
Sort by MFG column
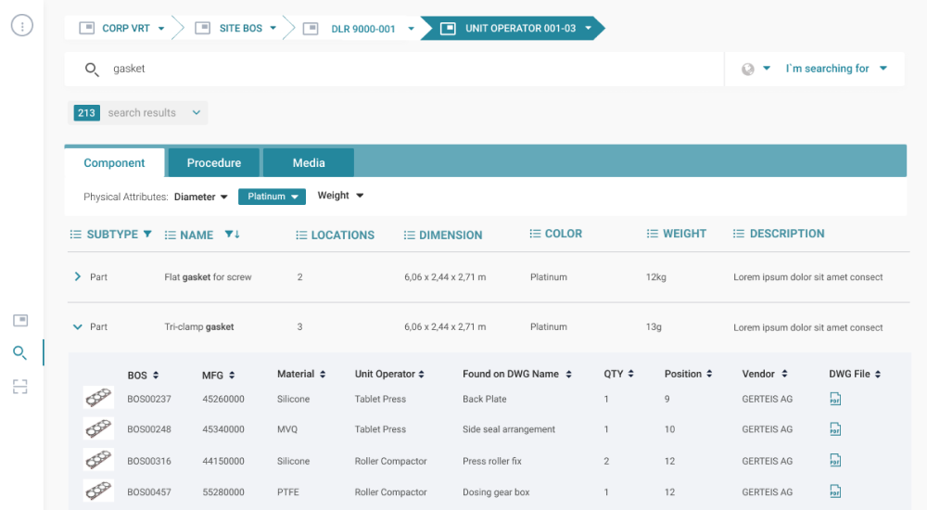coord(232,376)
